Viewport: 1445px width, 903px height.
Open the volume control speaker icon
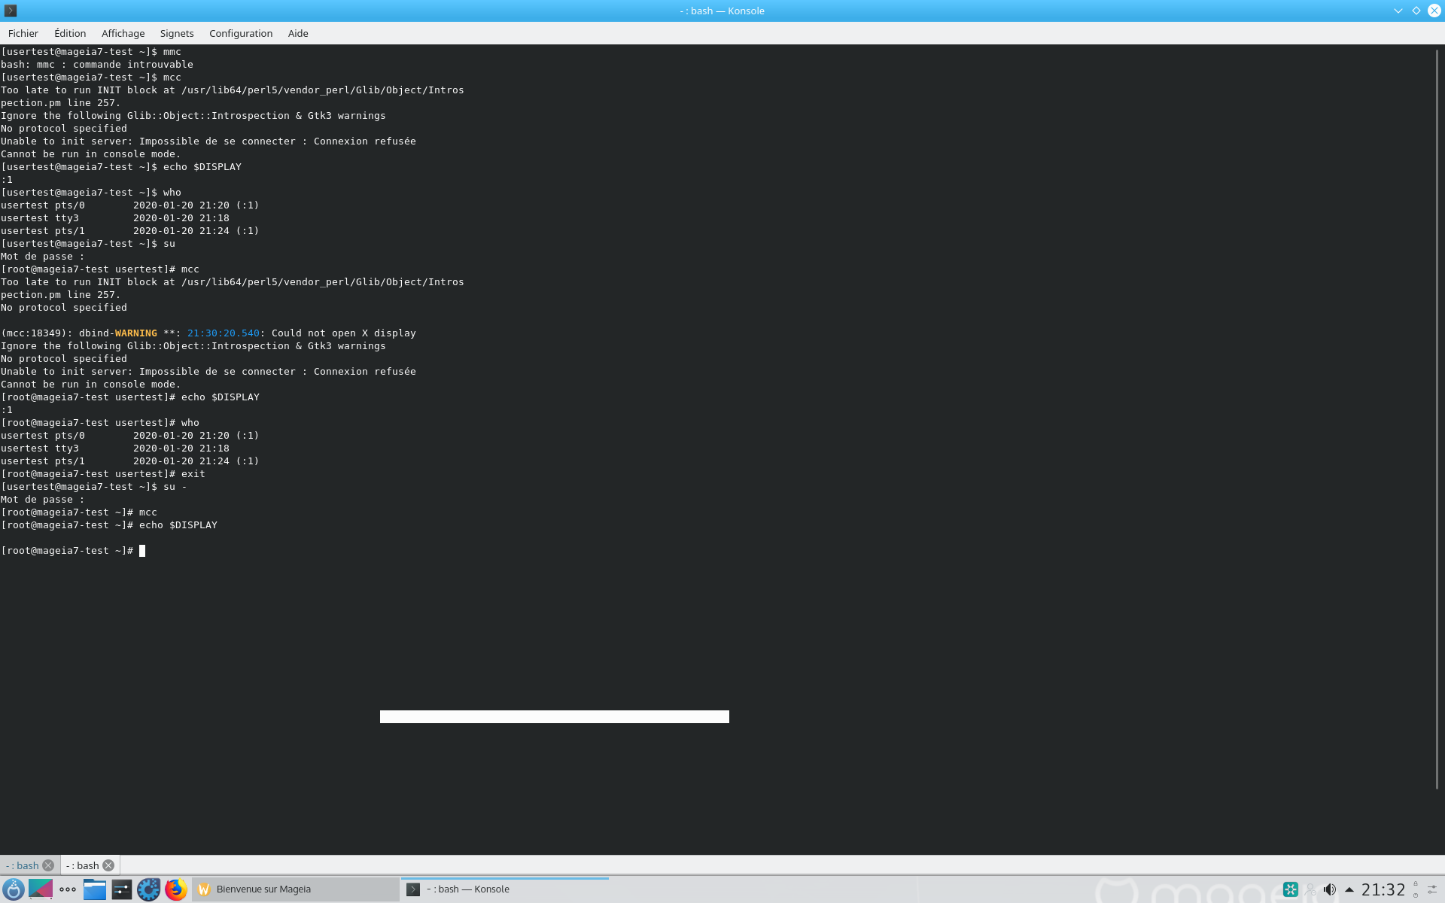1330,889
